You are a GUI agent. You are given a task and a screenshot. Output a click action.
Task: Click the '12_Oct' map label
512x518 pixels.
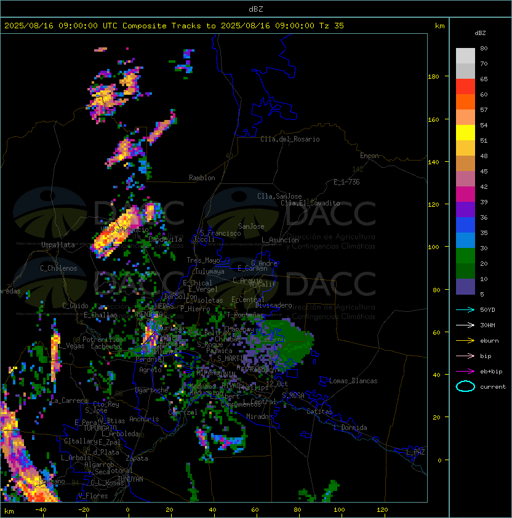coord(277,384)
